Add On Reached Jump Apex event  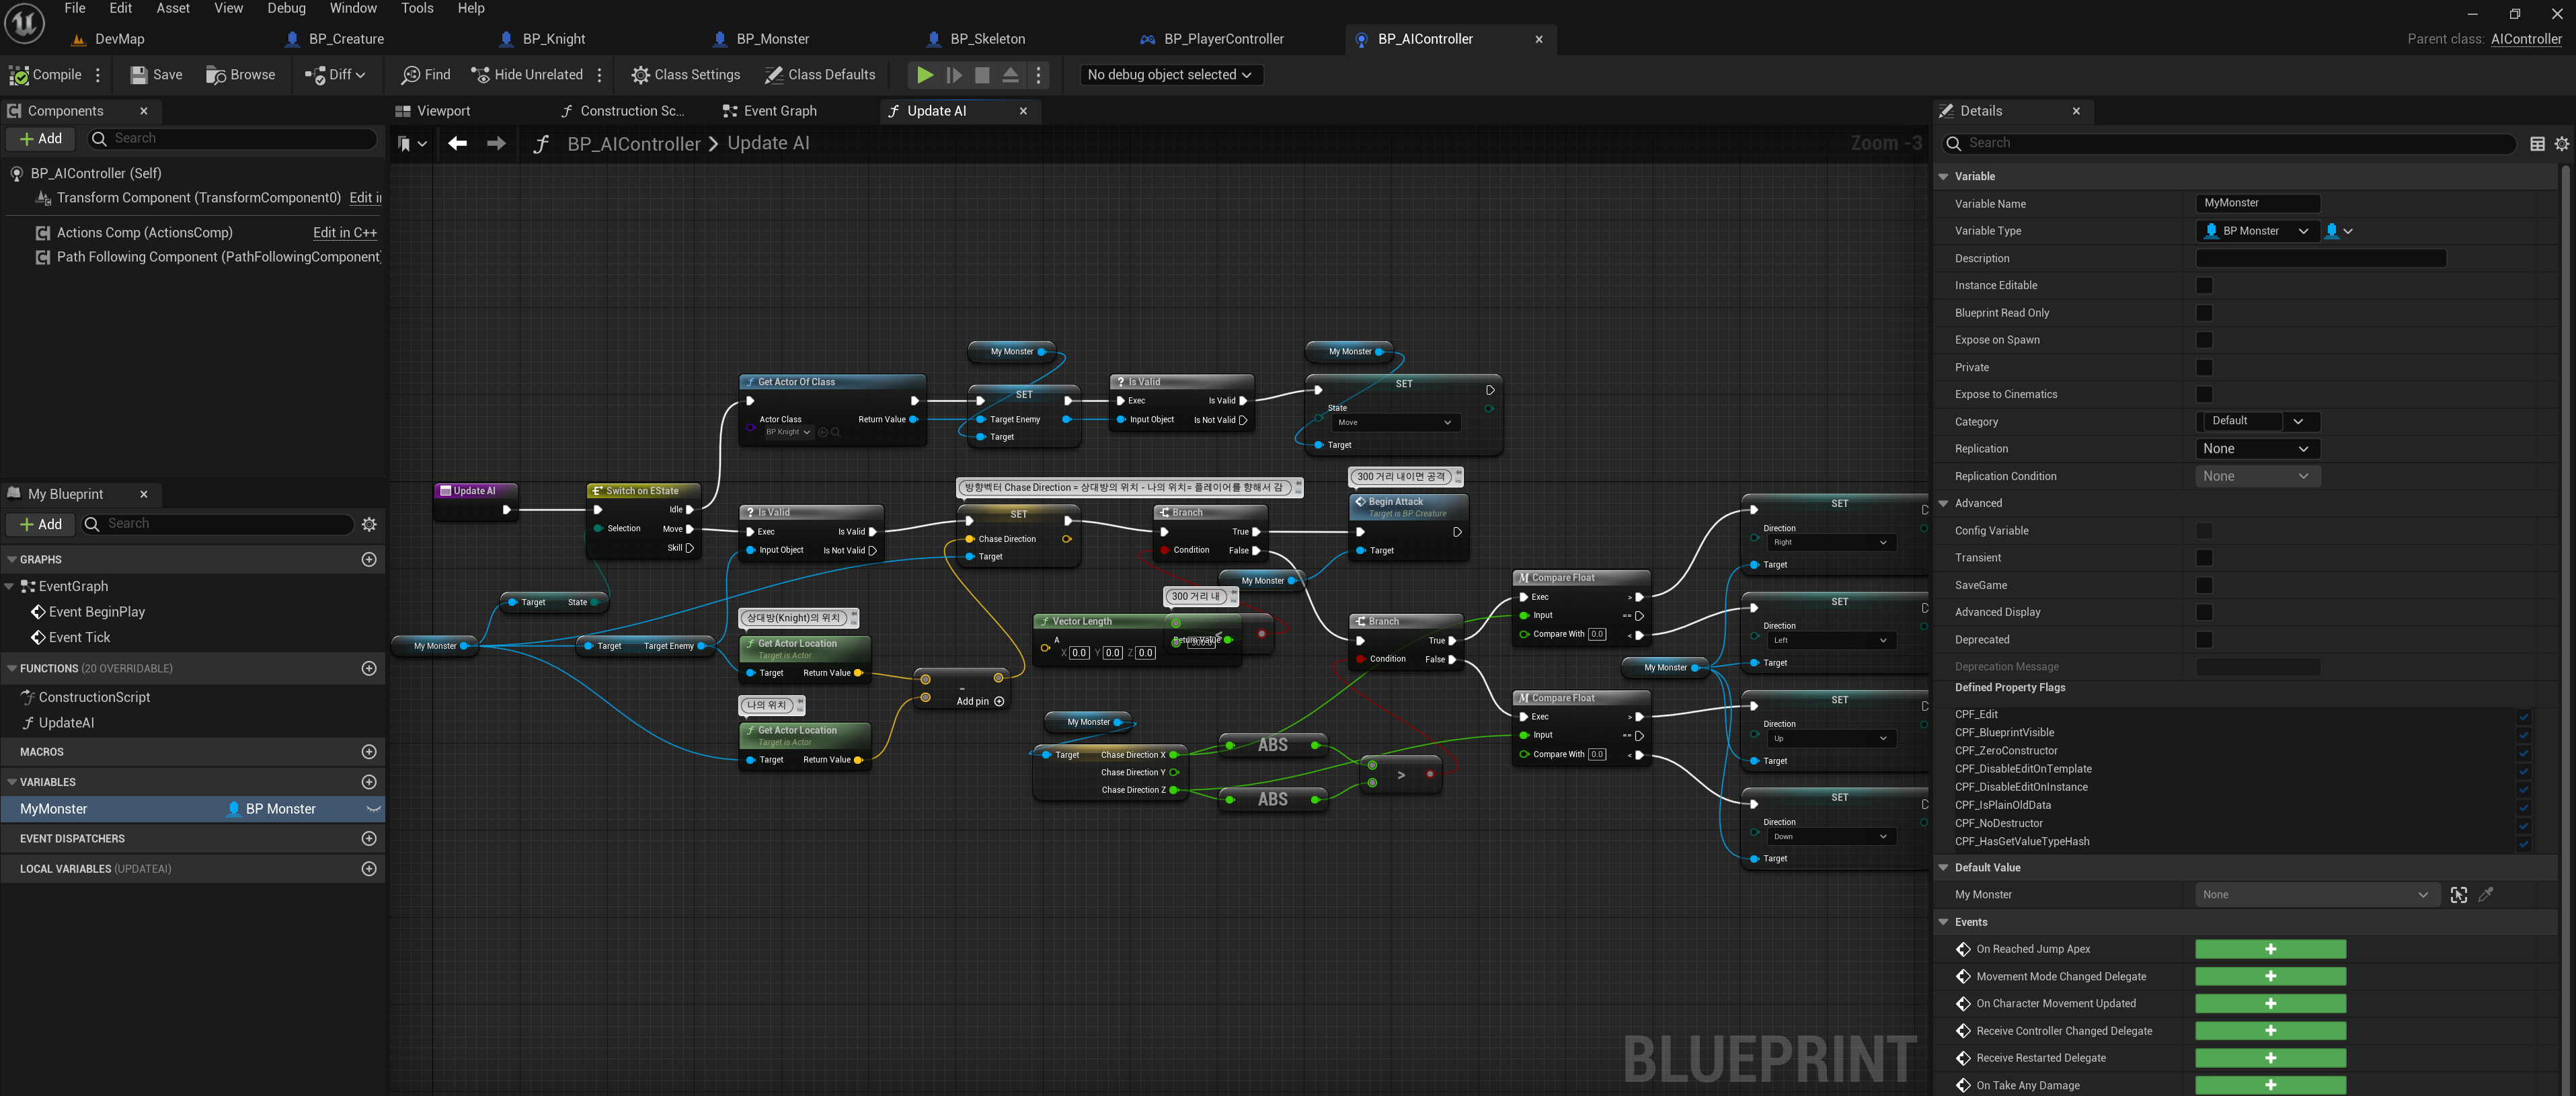2269,950
